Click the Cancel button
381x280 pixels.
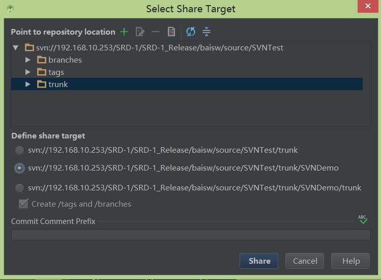[305, 261]
